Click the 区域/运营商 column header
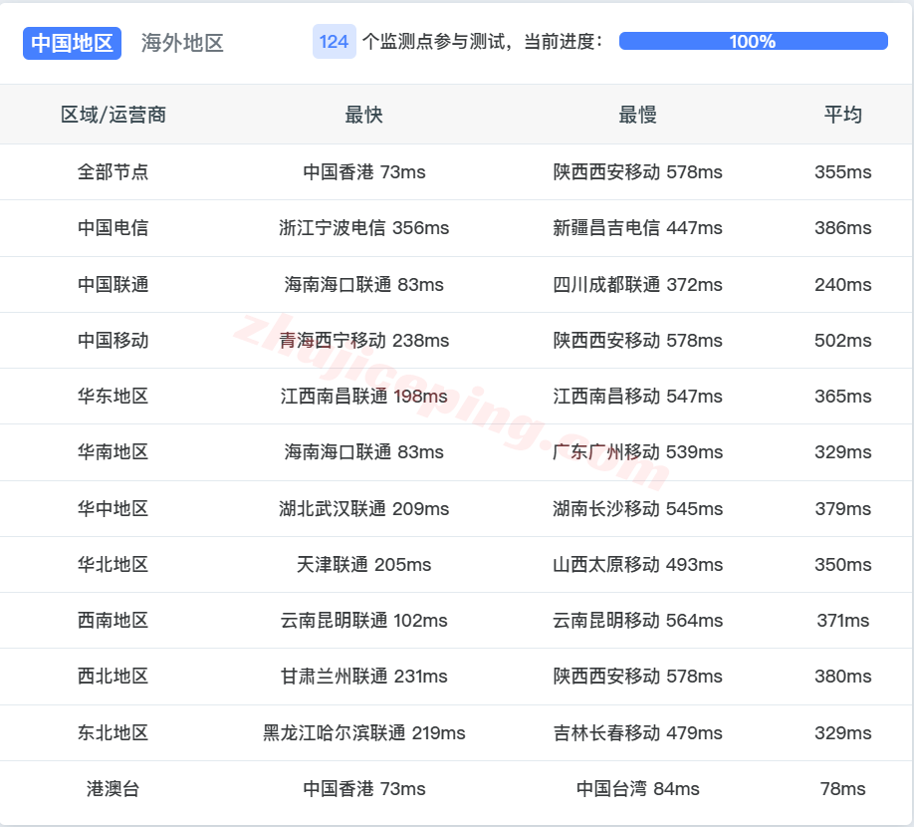The width and height of the screenshot is (914, 827). tap(114, 115)
